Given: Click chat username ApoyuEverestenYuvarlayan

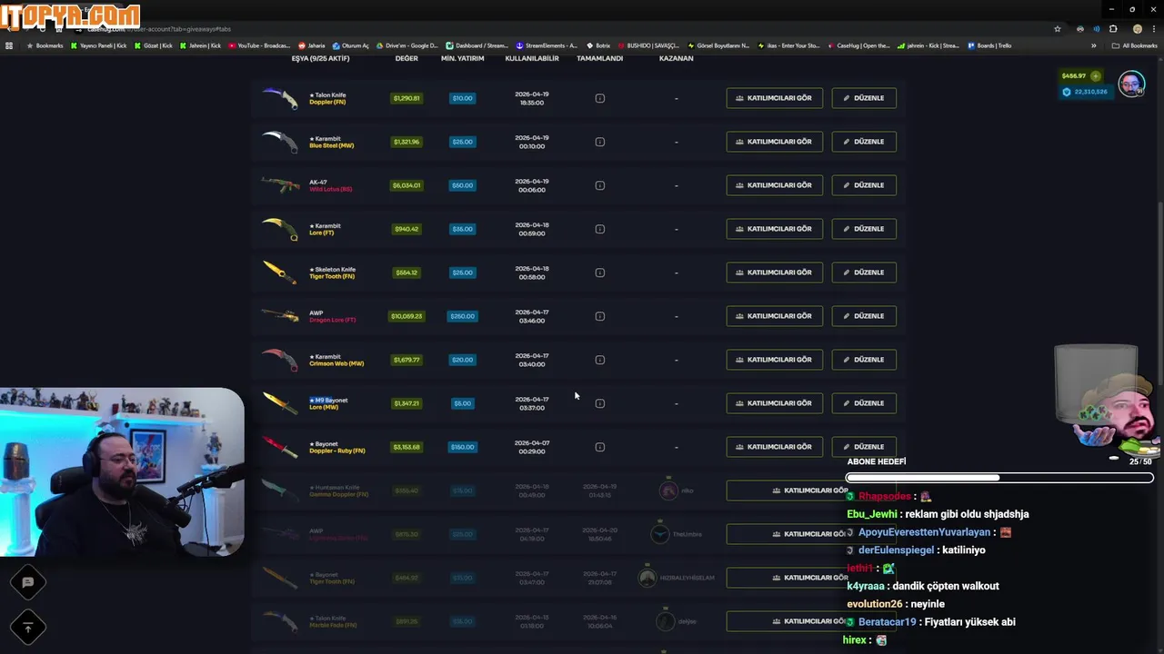Looking at the screenshot, I should point(926,532).
